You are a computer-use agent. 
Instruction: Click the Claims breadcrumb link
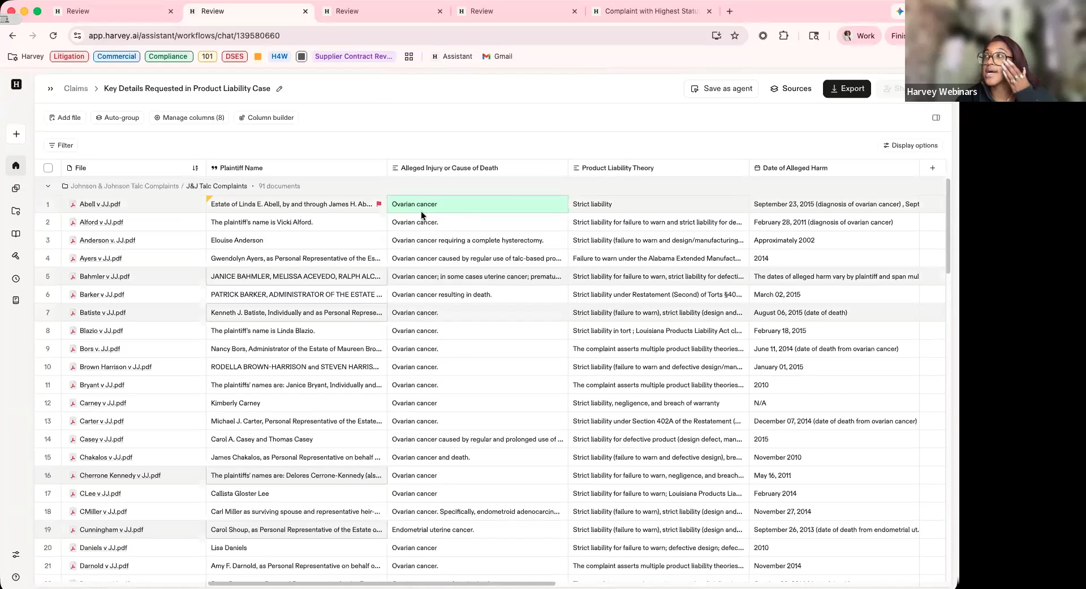[76, 89]
